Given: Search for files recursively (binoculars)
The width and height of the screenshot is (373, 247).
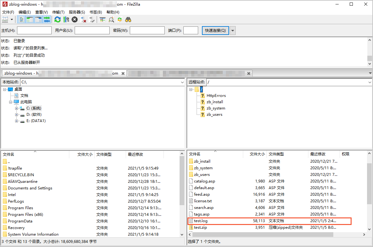Looking at the screenshot, I should 128,20.
